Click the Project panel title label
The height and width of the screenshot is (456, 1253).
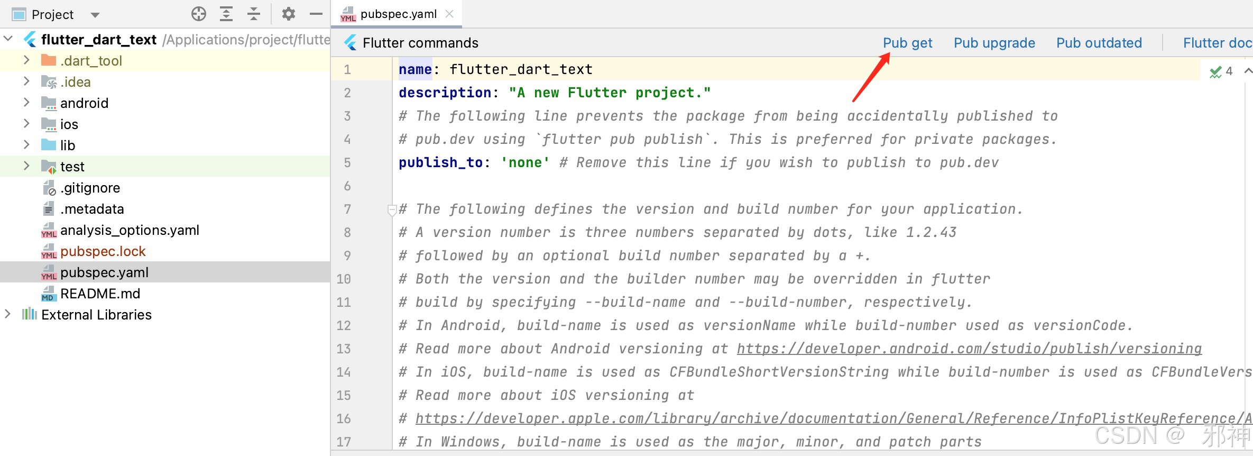click(52, 15)
